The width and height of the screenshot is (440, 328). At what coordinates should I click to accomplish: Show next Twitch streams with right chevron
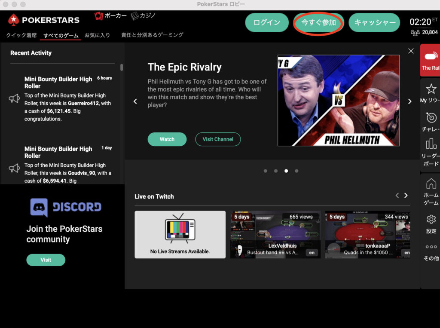point(406,196)
